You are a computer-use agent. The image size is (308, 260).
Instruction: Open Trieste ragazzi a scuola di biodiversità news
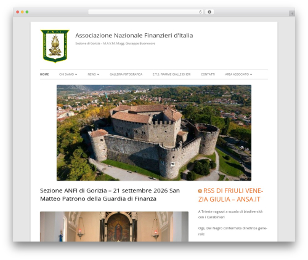point(230,215)
